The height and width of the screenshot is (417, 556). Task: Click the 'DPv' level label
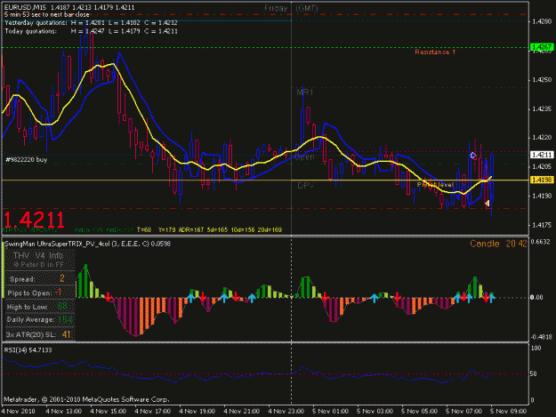coord(305,185)
